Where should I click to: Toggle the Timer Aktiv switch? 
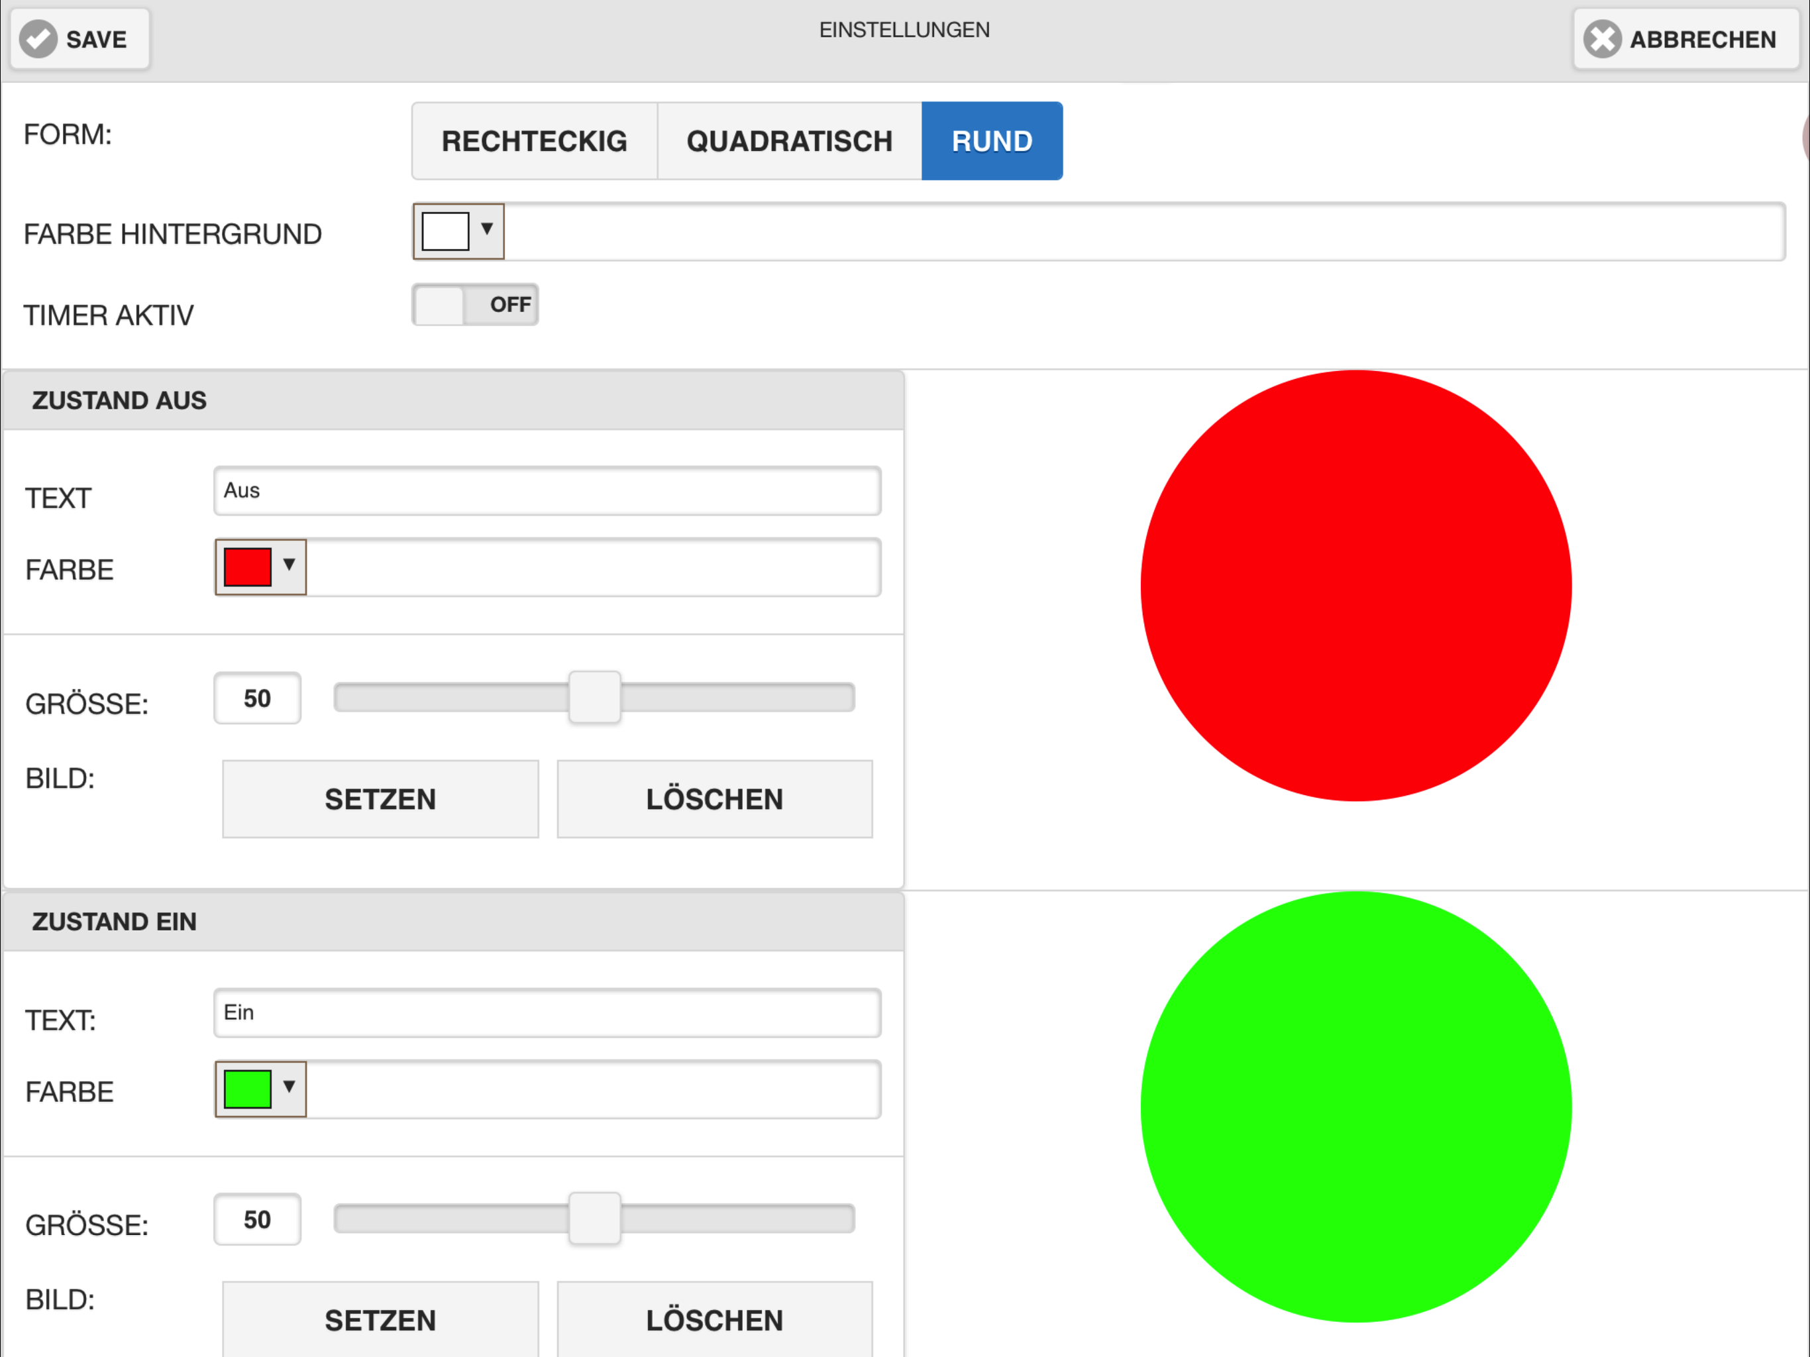click(474, 305)
